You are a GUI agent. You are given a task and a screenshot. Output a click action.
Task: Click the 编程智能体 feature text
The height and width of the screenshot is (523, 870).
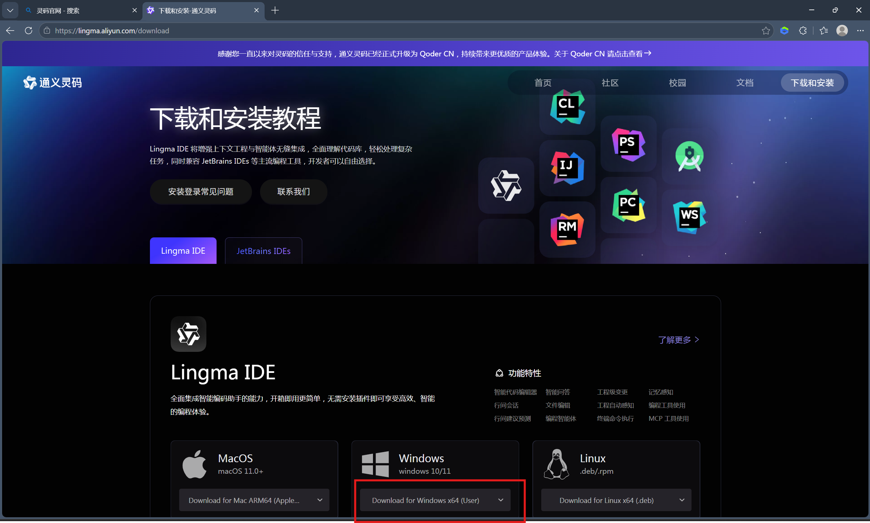(x=561, y=419)
